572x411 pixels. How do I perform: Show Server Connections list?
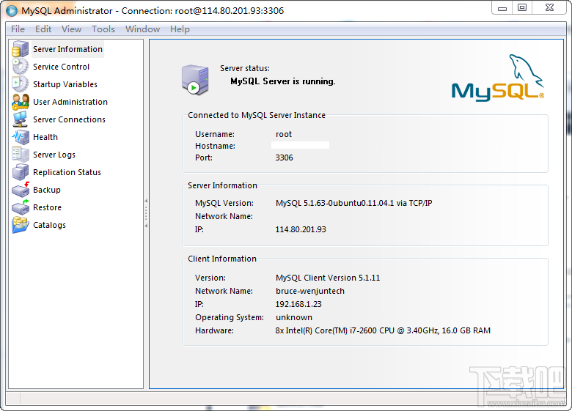point(69,119)
